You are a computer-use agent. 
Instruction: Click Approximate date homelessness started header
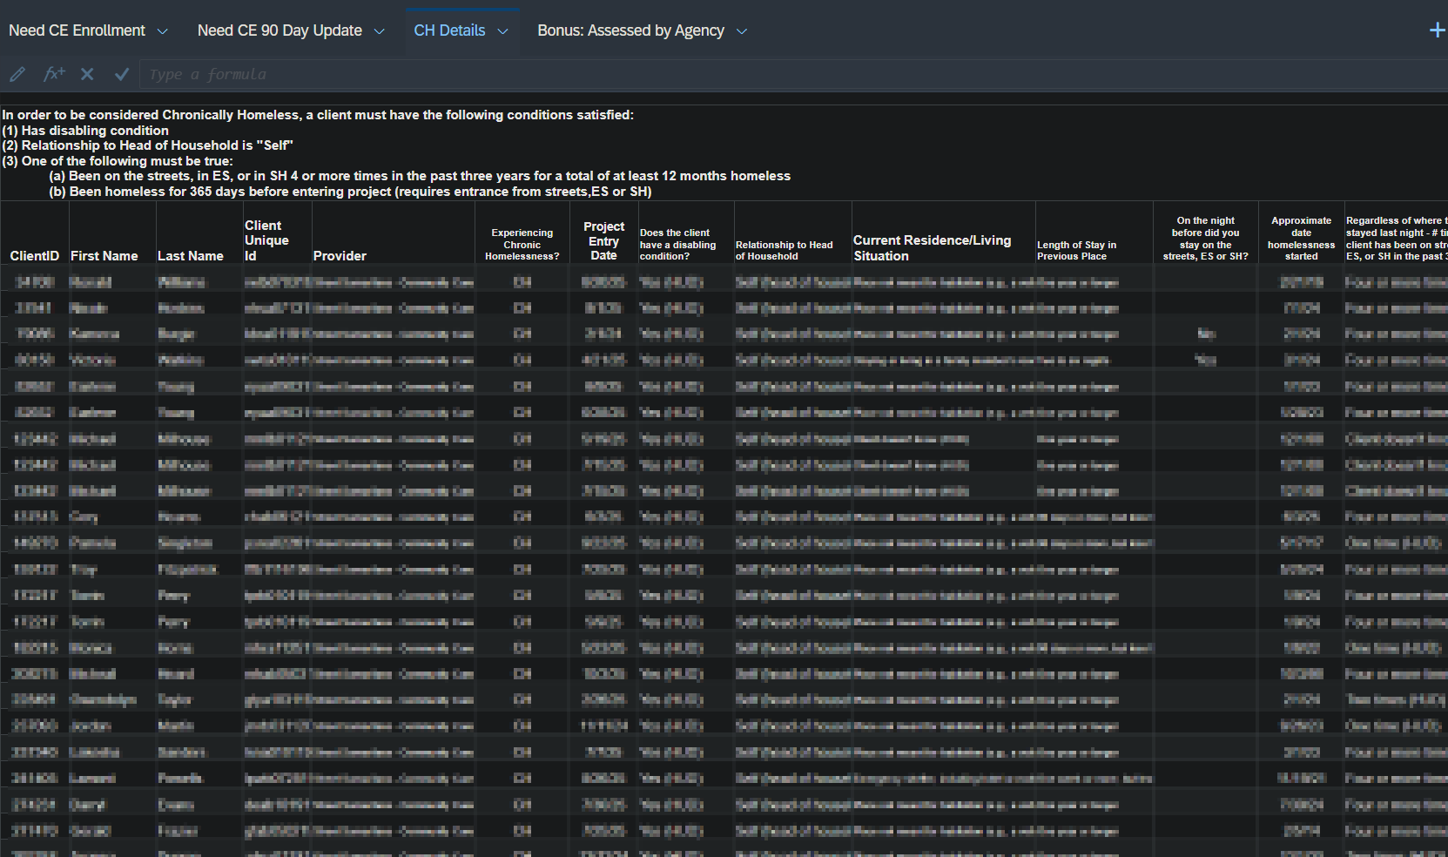[x=1301, y=238]
